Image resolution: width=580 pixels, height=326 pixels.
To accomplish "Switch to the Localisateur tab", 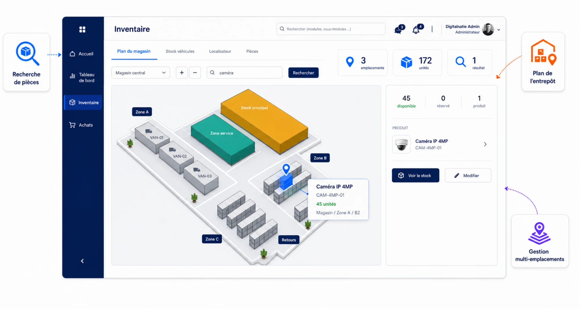I will [x=220, y=51].
